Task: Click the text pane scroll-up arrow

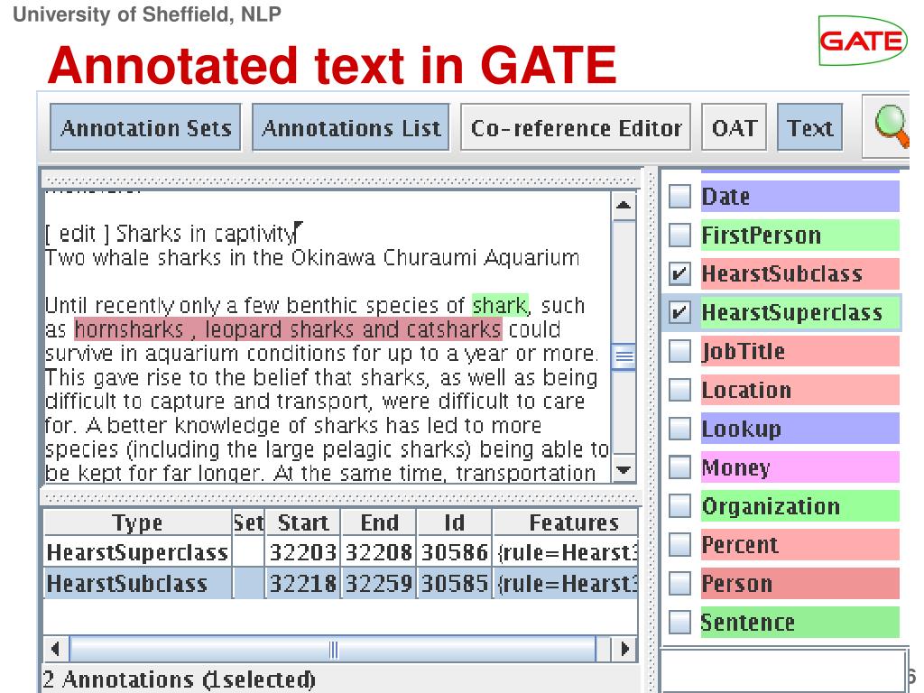Action: [x=624, y=206]
